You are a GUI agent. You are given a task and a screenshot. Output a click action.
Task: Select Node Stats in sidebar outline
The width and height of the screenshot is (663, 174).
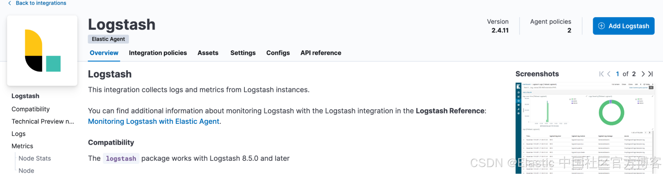click(x=35, y=158)
